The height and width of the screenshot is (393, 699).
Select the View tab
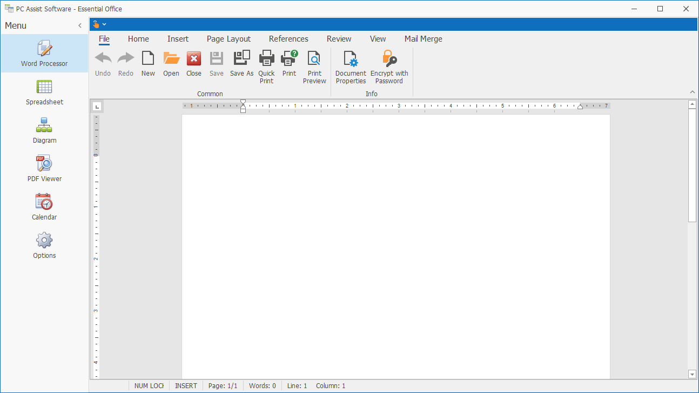point(378,39)
